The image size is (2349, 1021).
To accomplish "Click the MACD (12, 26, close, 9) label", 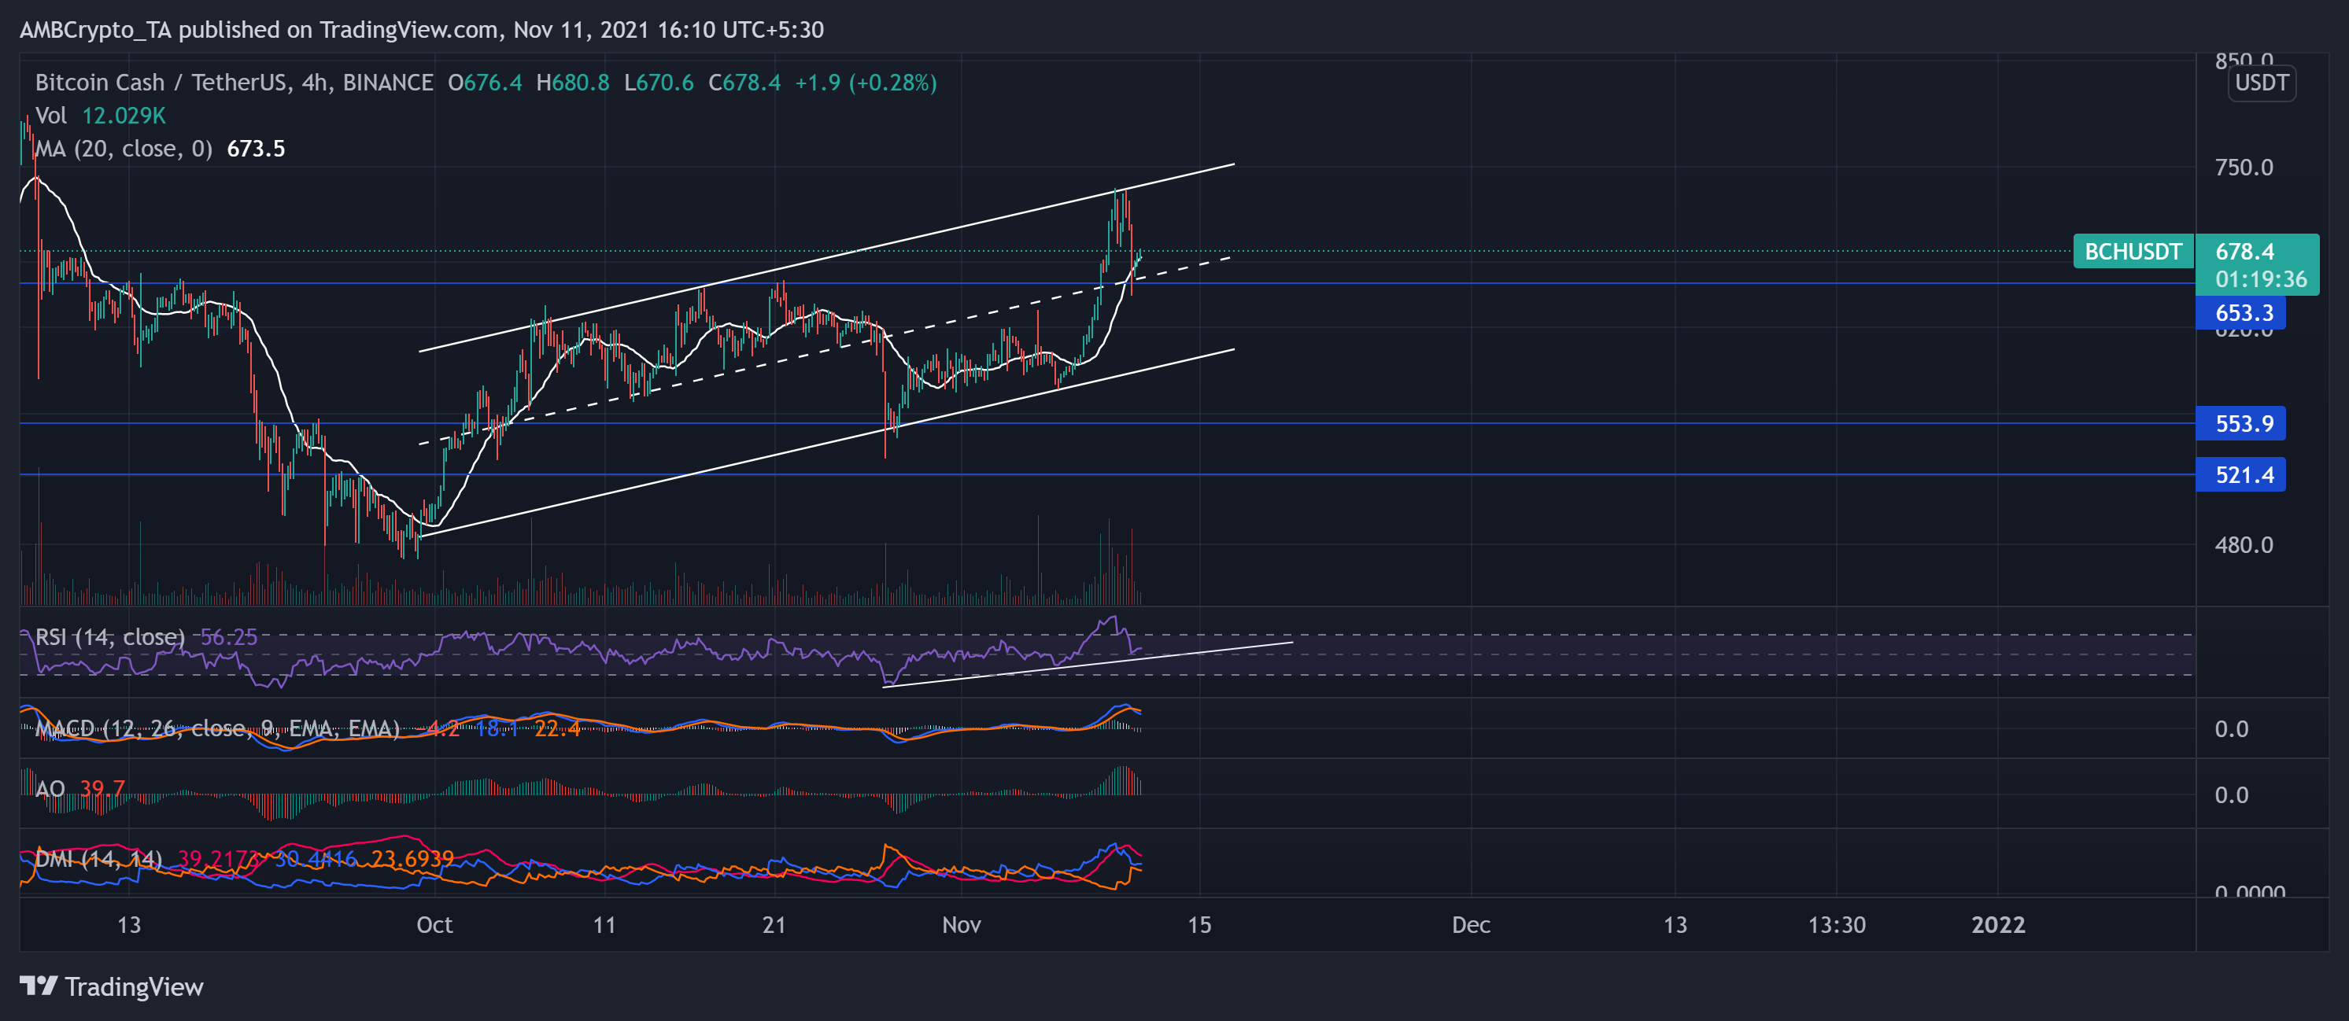I will click(217, 728).
